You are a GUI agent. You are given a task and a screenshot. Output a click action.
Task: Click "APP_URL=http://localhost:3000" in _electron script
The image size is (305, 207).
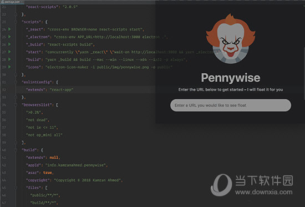click(x=109, y=37)
